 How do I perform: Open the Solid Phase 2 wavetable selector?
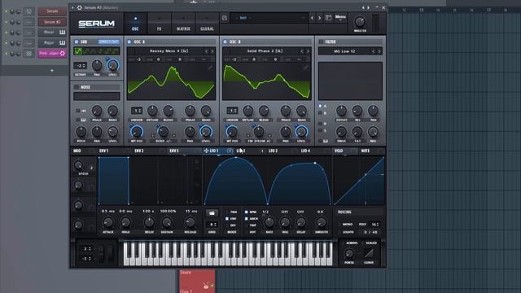click(x=265, y=51)
